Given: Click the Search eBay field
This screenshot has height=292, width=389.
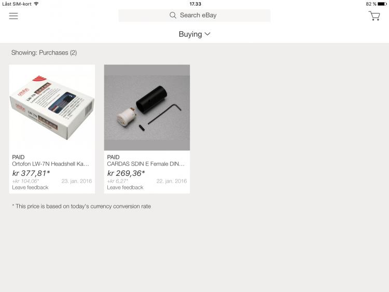Looking at the screenshot, I should (195, 16).
